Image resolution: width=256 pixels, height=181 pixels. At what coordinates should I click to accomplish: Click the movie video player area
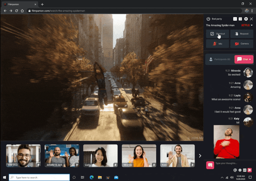102,77
